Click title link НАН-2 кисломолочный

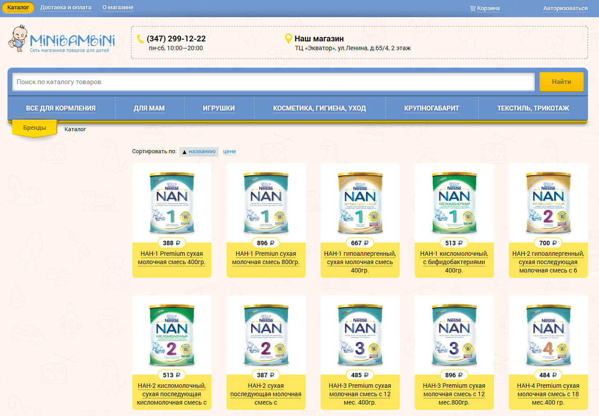[172, 394]
